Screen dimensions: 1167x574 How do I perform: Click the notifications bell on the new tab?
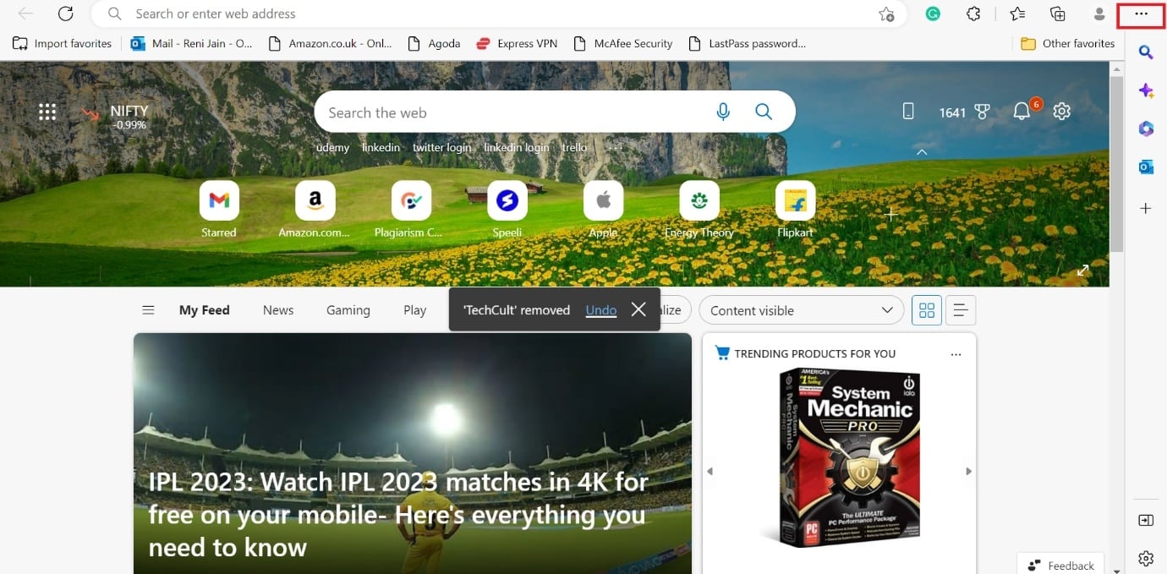[x=1021, y=111]
